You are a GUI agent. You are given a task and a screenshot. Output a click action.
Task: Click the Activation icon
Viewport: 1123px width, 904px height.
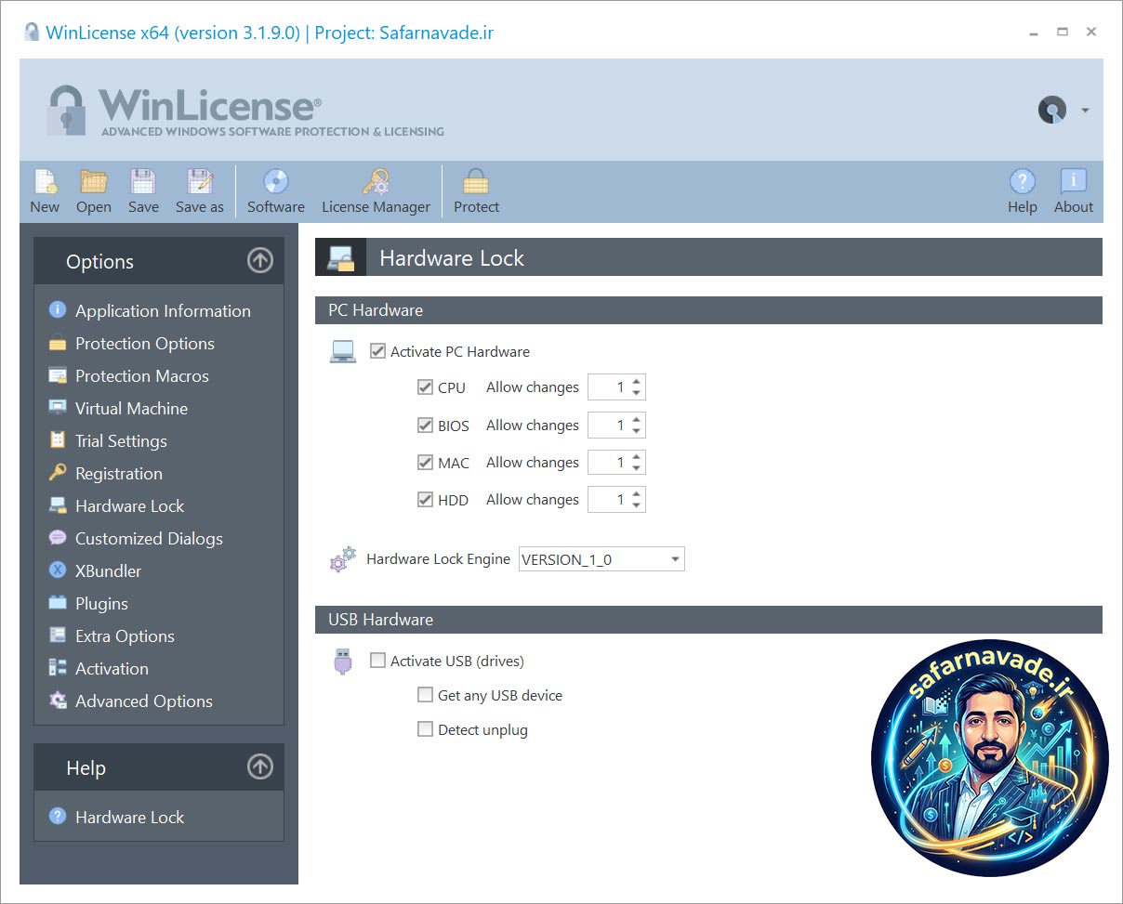pyautogui.click(x=58, y=668)
